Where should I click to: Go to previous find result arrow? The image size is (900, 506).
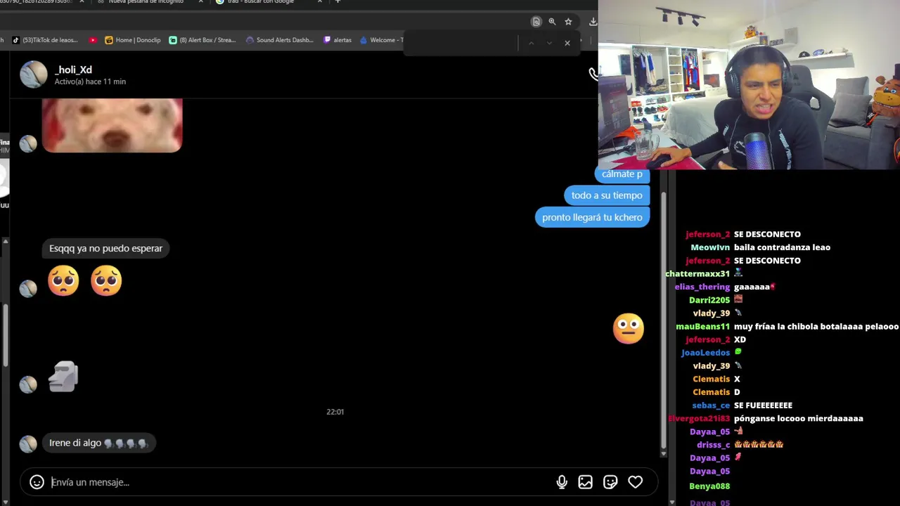coord(531,43)
